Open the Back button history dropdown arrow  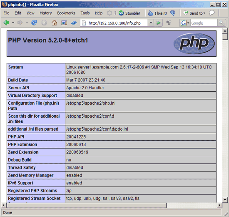tap(13, 23)
